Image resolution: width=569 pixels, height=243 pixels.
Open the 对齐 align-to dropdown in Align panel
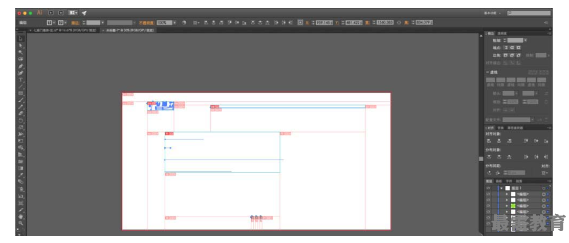coord(545,173)
